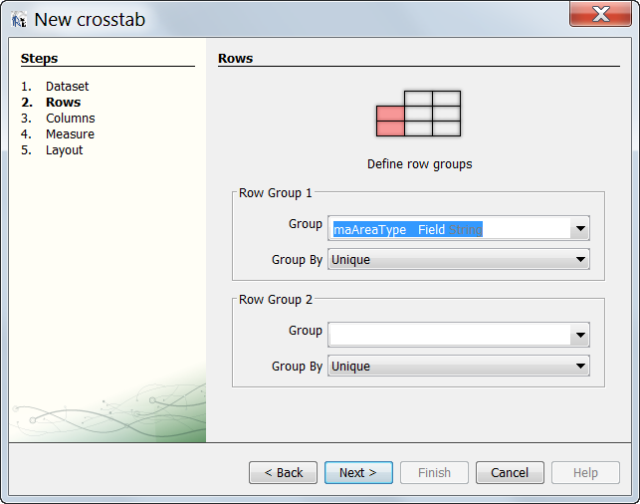Viewport: 640px width, 504px height.
Task: Select the Columns step in Steps list
Action: 71,119
